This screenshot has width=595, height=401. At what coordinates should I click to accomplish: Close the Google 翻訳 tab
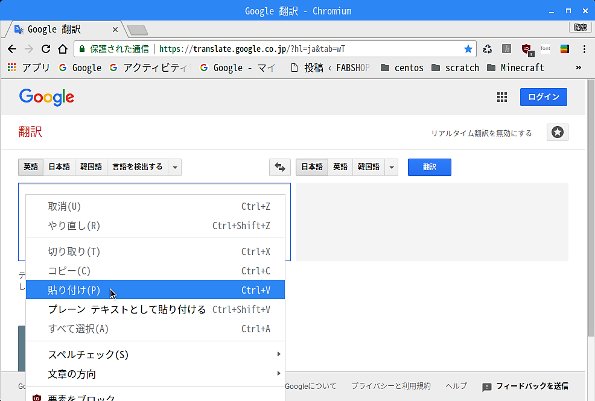pyautogui.click(x=115, y=30)
